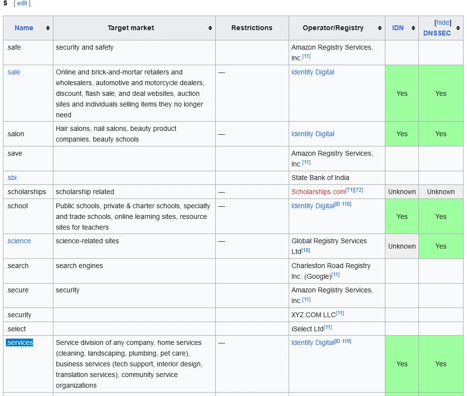Viewport: 467px width, 396px height.
Task: Sort the table by Name column
Action: pos(48,28)
